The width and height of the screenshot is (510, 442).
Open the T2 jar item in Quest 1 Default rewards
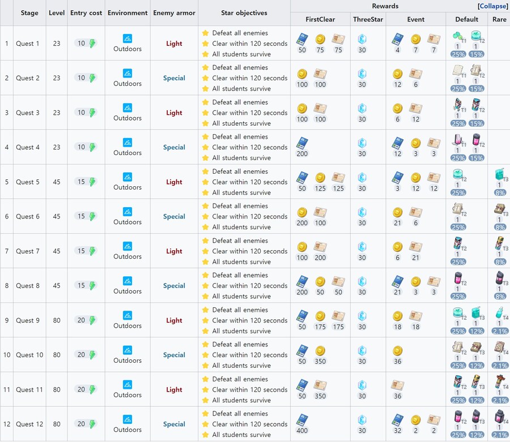(477, 37)
